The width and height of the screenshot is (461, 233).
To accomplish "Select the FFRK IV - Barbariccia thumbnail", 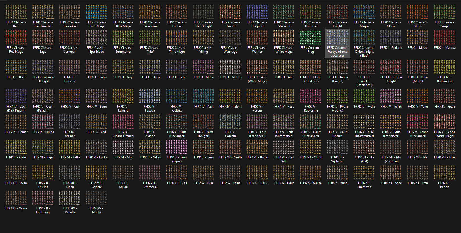I will coord(445,67).
